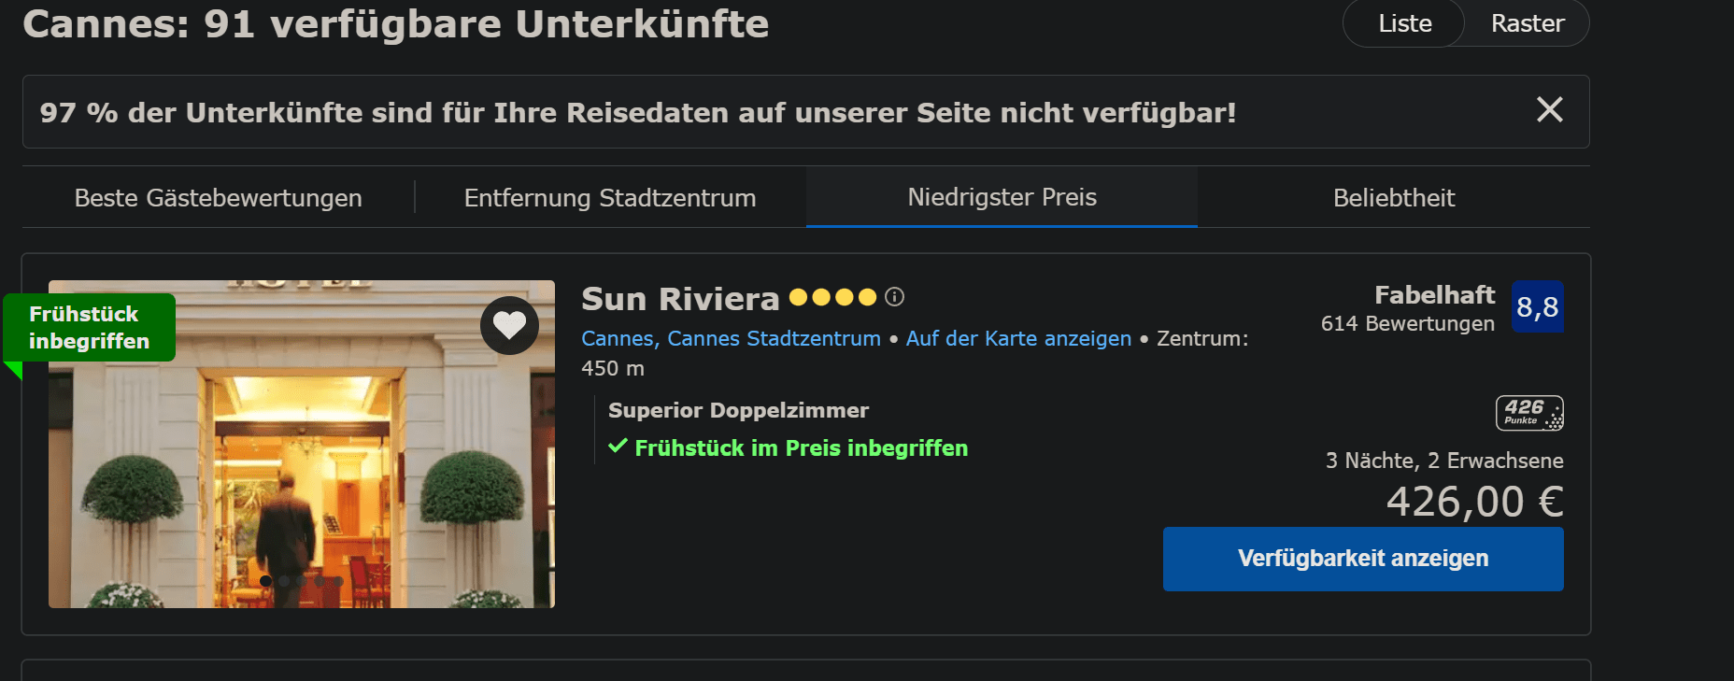Viewport: 1734px width, 681px height.
Task: Save Sun Riviera with the heart icon
Action: [509, 325]
